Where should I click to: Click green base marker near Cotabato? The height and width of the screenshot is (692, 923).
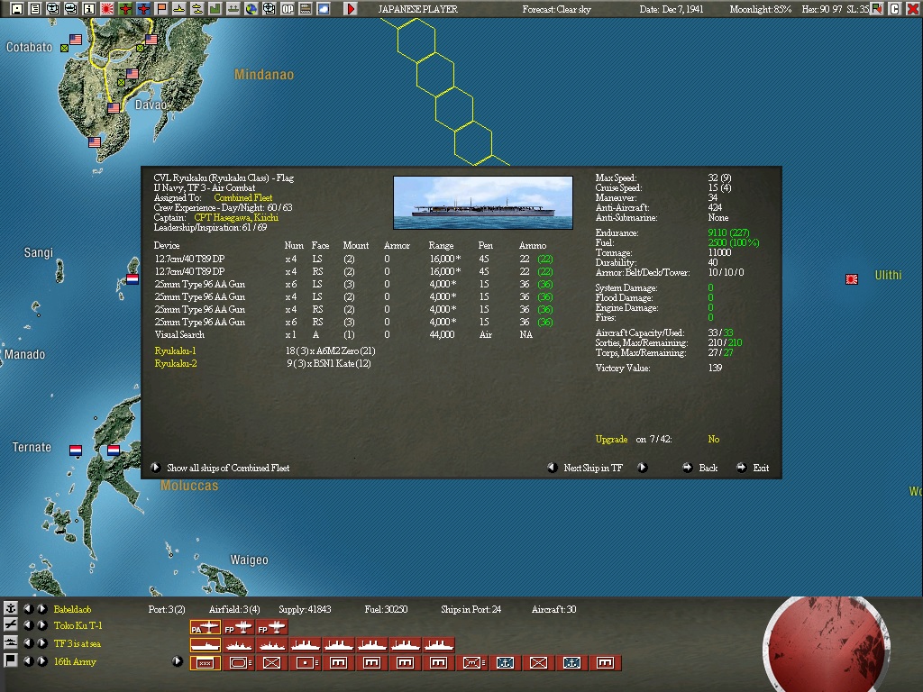[x=64, y=49]
